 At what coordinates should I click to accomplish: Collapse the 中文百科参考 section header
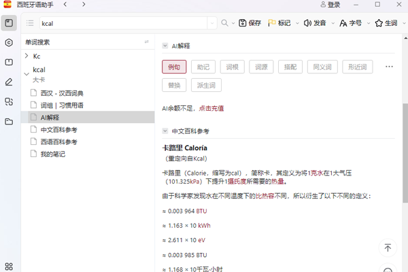click(x=165, y=131)
